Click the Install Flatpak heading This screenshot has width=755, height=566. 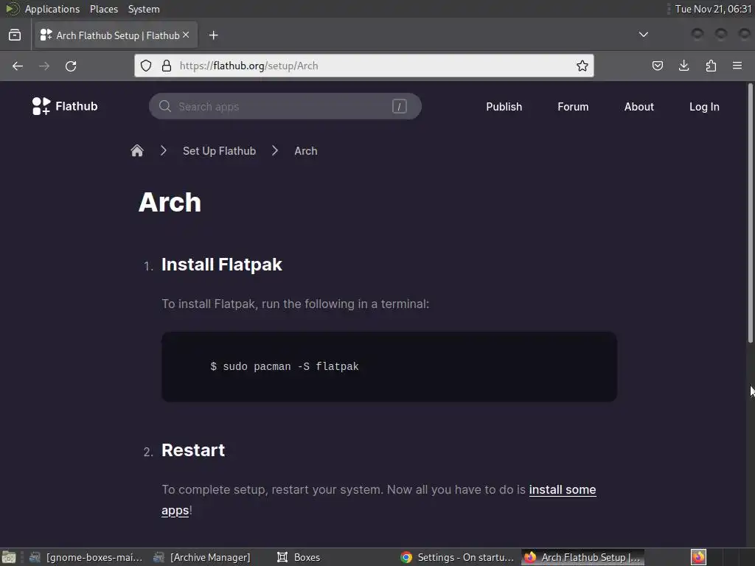(221, 265)
